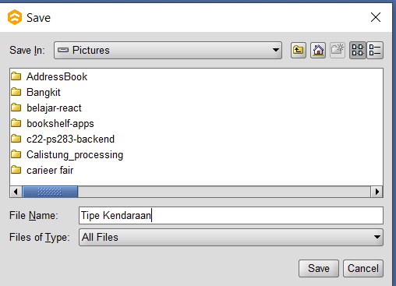Go up one folder level icon
The width and height of the screenshot is (396, 286).
299,50
